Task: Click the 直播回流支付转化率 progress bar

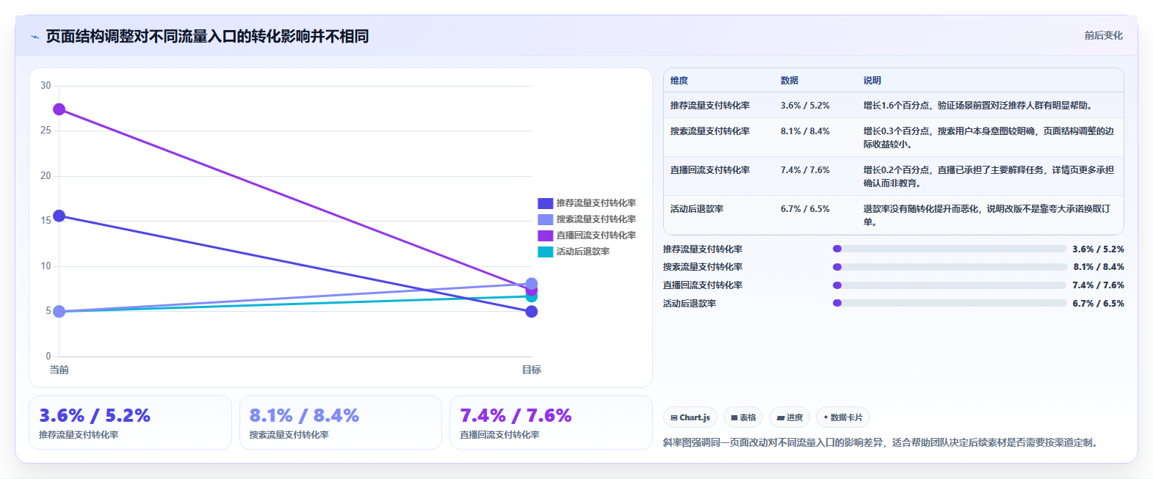Action: click(x=950, y=285)
